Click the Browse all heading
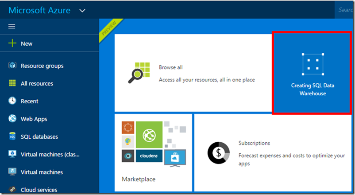 [x=171, y=67]
